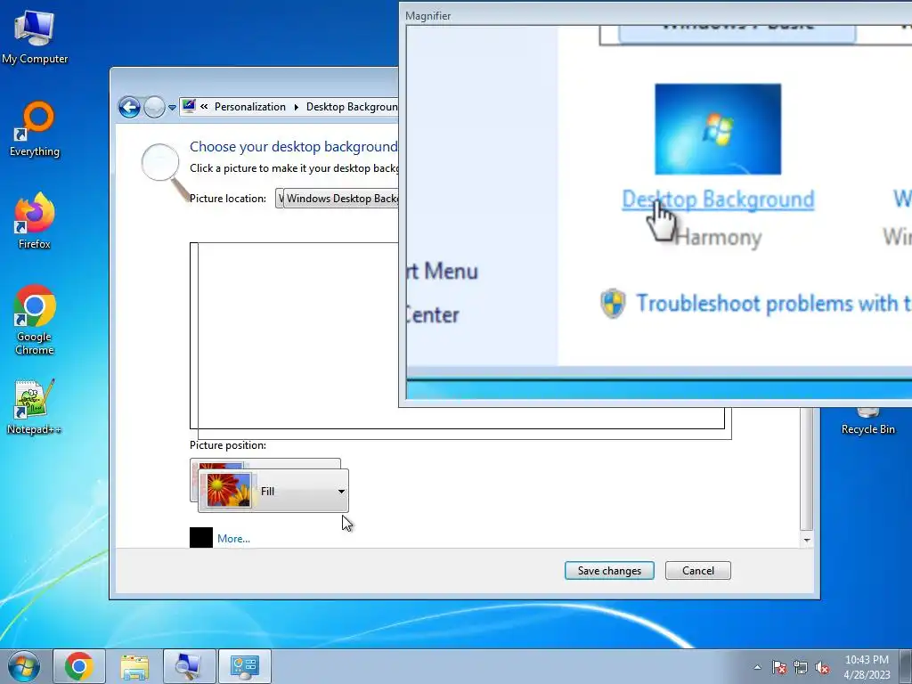Click Desktop Background breadcrumb segment

(x=352, y=107)
